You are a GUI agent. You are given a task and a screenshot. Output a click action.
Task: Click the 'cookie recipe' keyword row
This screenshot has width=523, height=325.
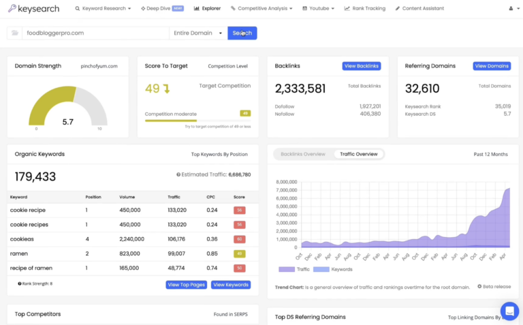(x=133, y=211)
